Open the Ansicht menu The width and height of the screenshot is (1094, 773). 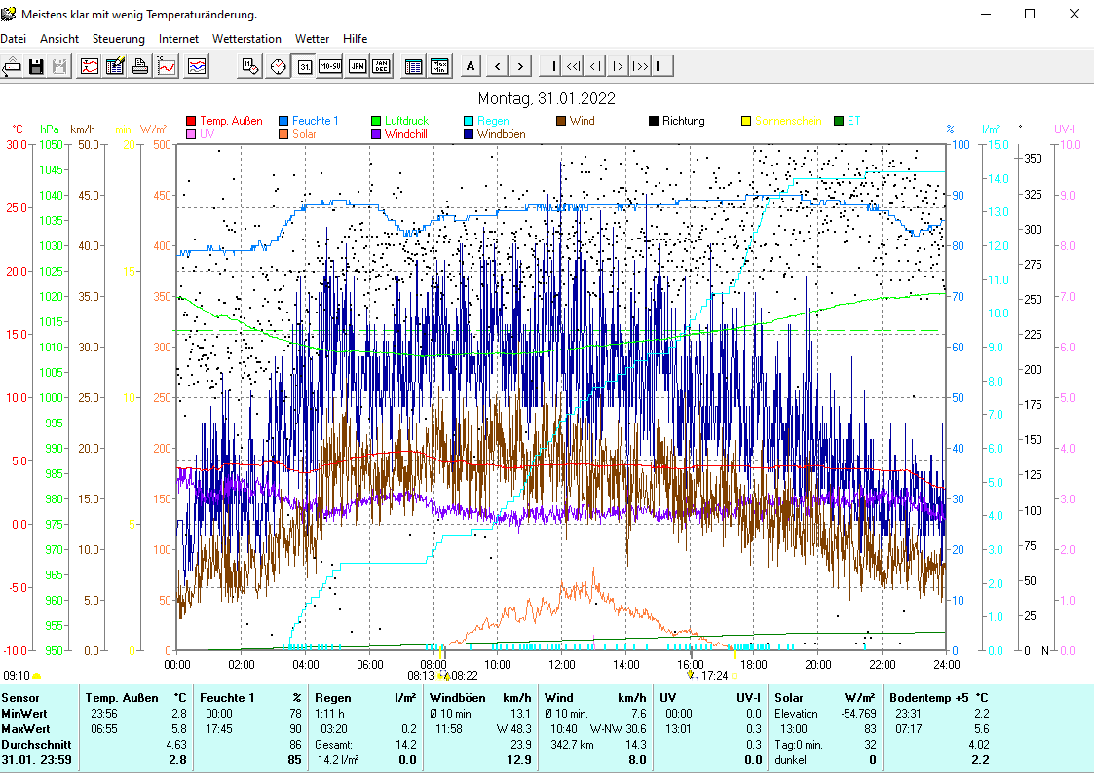pyautogui.click(x=59, y=39)
